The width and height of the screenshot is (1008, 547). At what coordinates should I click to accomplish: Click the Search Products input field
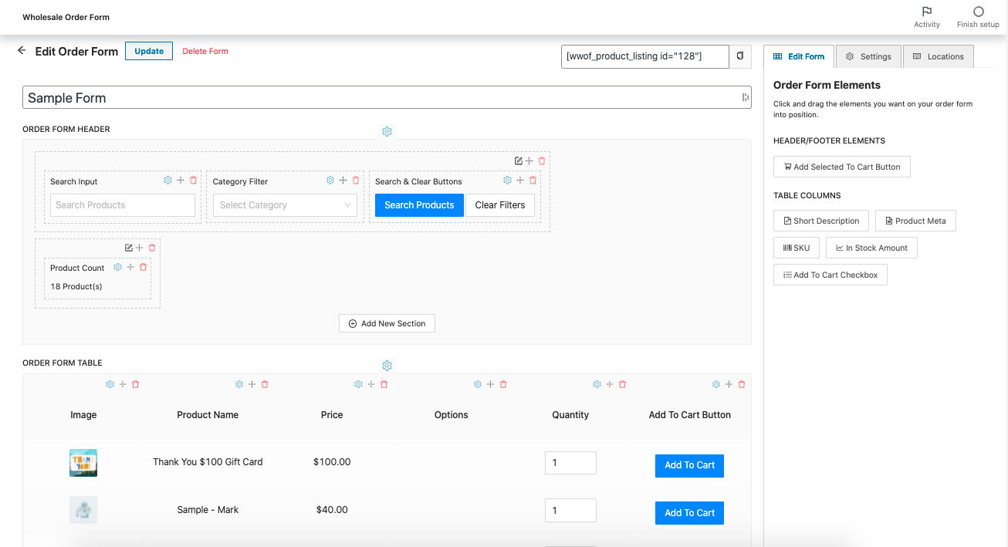click(x=123, y=205)
